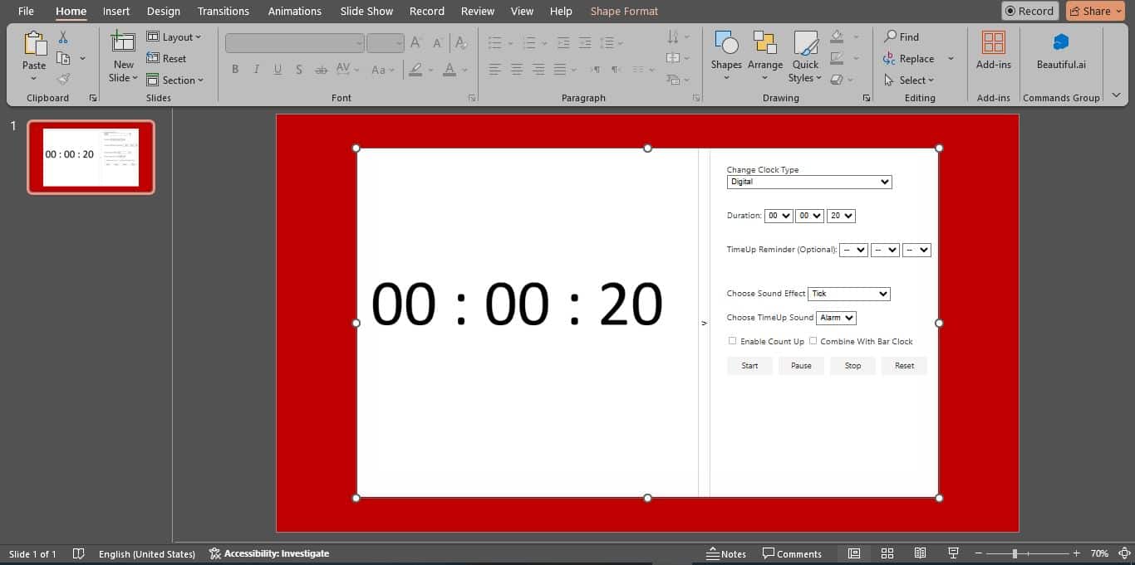
Task: Enable Count Up checkbox
Action: pos(732,341)
